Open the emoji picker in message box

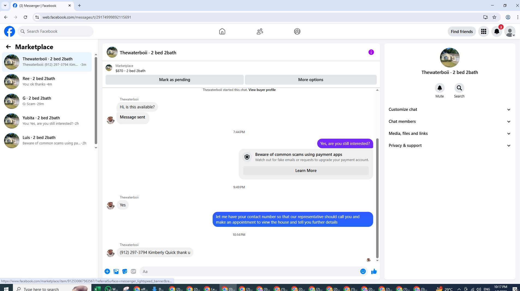pos(363,271)
